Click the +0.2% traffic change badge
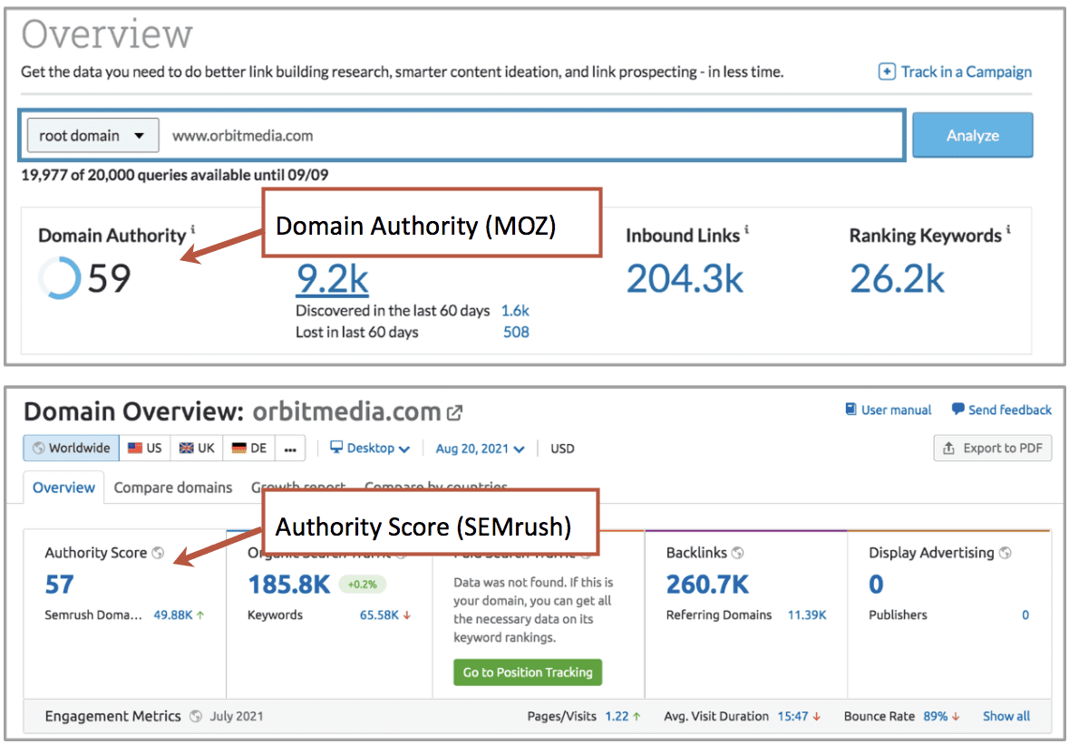Image resolution: width=1069 pixels, height=744 pixels. click(362, 584)
